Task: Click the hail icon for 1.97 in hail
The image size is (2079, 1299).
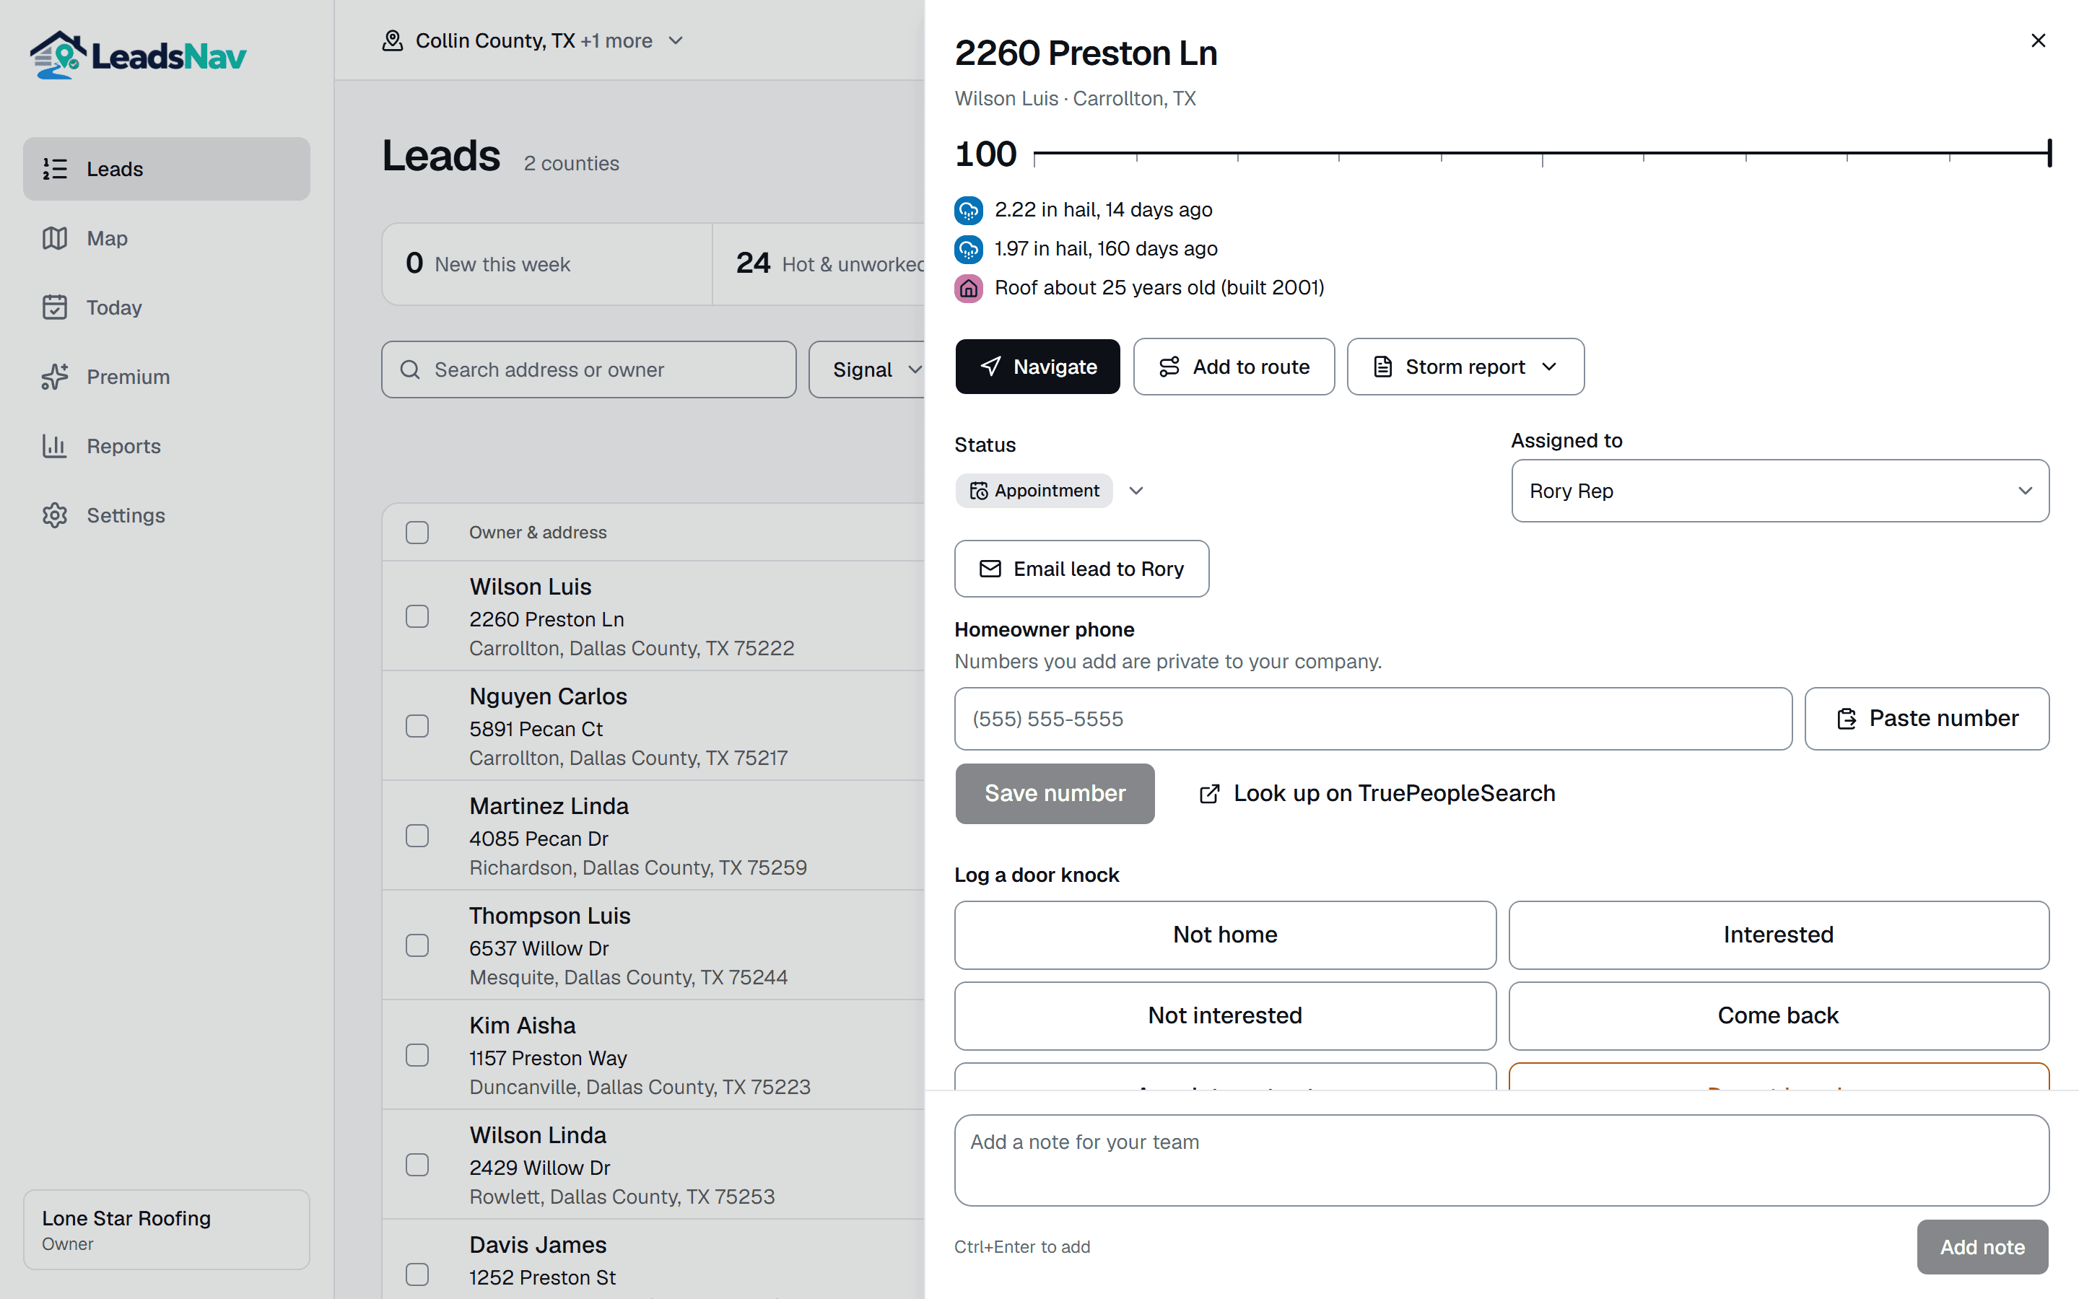Action: click(x=968, y=249)
